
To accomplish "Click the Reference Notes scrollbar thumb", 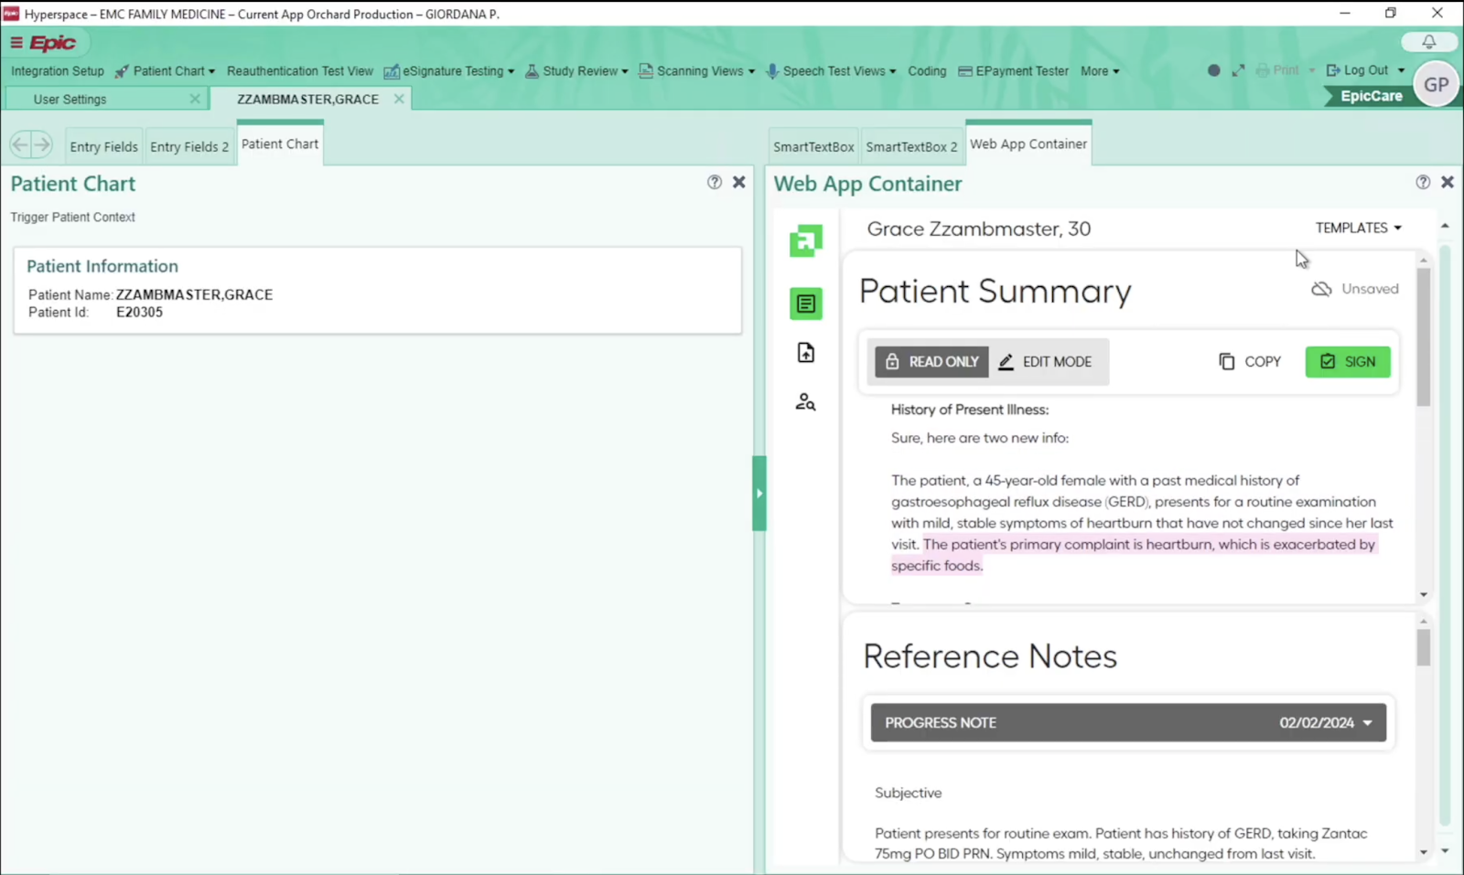I will point(1423,647).
